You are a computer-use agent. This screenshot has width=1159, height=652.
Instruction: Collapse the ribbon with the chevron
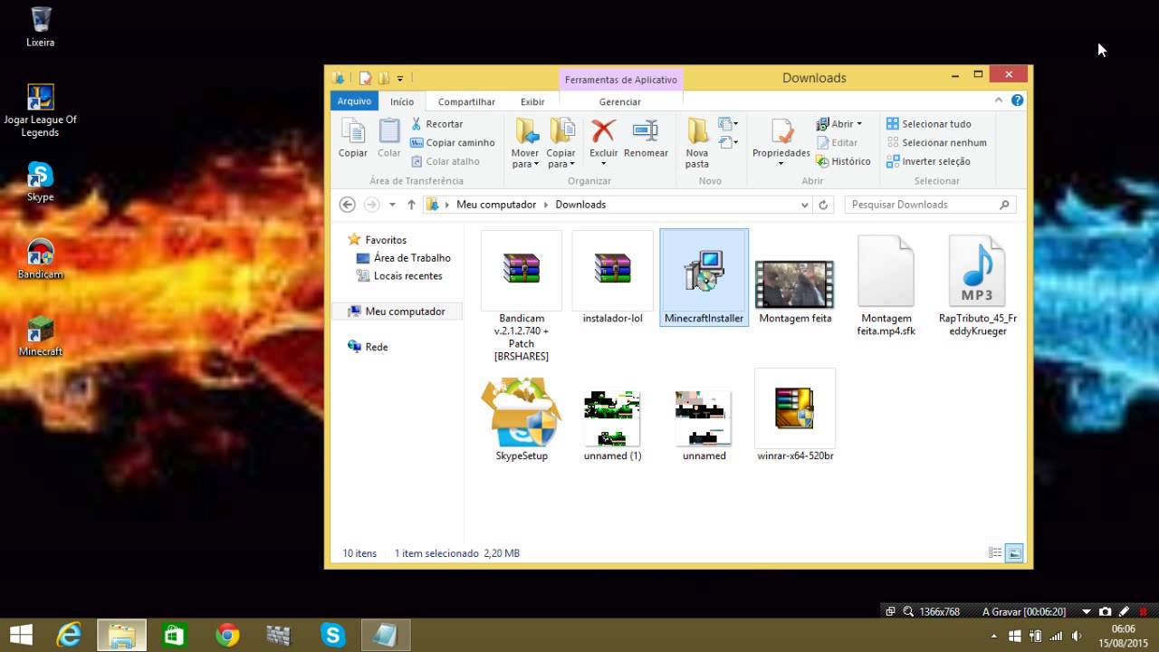click(x=999, y=101)
